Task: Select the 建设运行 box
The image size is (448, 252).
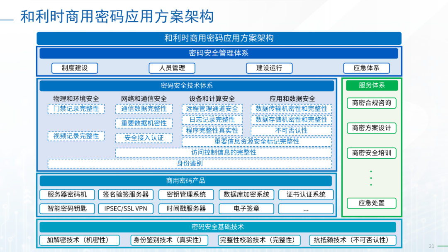Action: (269, 68)
